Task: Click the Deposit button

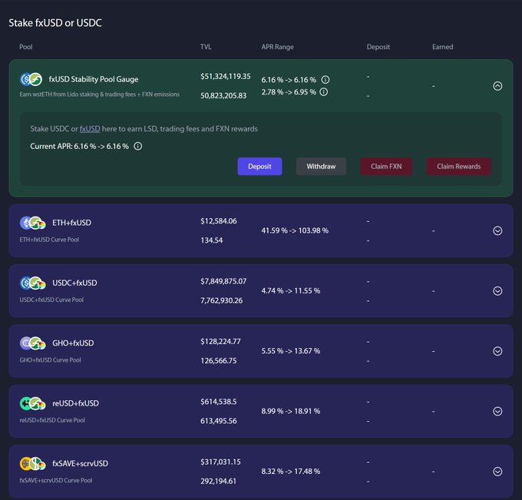Action: (259, 166)
